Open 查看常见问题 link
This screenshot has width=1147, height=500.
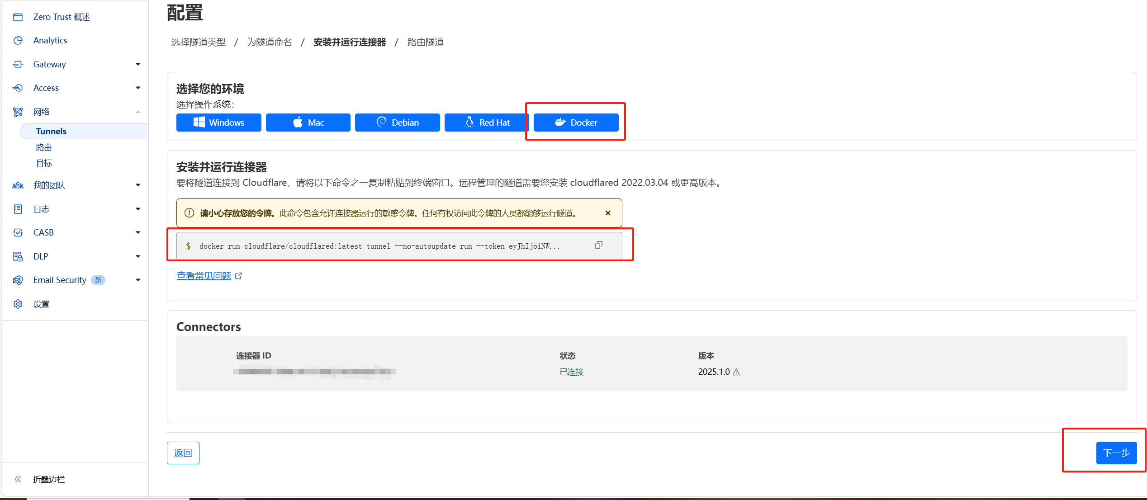click(204, 276)
